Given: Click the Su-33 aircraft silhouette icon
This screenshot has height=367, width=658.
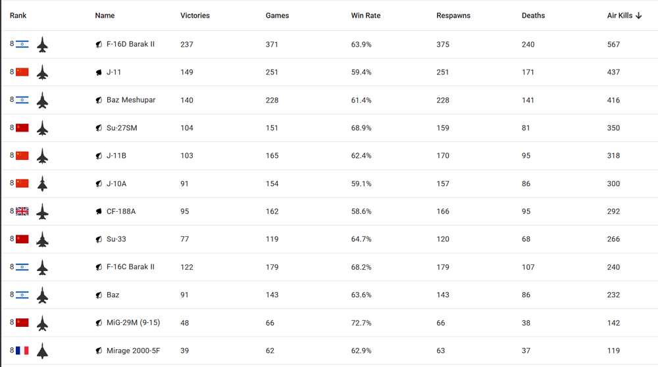Looking at the screenshot, I should point(42,239).
